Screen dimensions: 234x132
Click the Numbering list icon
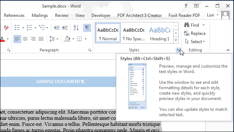pos(30,28)
